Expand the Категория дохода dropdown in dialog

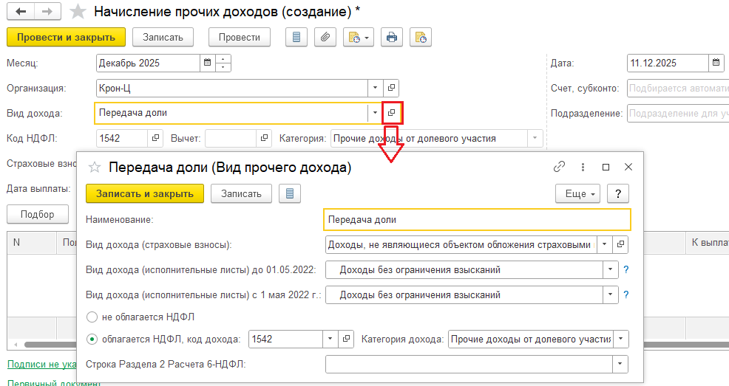(x=620, y=340)
